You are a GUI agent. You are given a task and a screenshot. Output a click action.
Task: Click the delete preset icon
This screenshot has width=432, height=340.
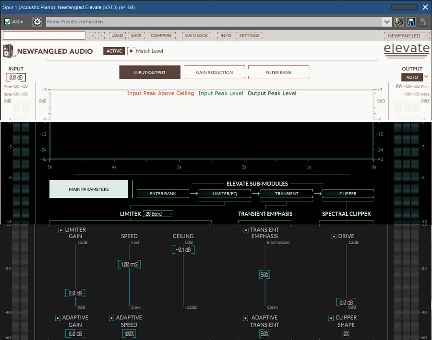[x=423, y=22]
